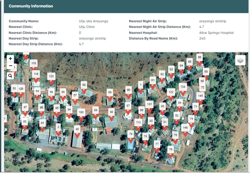
Task: Select map marker 97
Action: pyautogui.click(x=25, y=110)
